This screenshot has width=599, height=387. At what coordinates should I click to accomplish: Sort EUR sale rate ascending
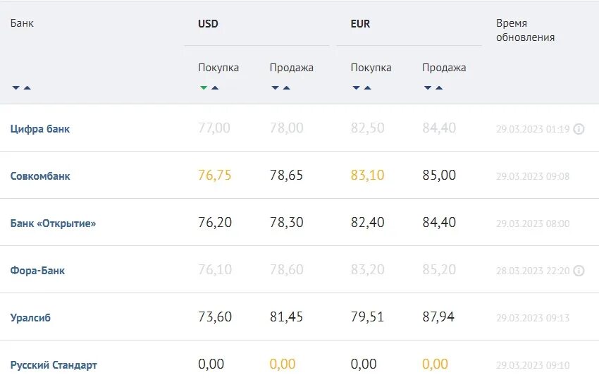point(439,88)
